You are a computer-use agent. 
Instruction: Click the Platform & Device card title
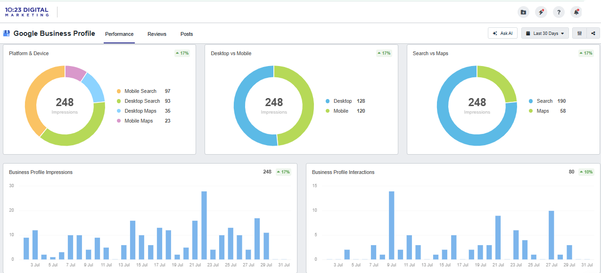29,53
